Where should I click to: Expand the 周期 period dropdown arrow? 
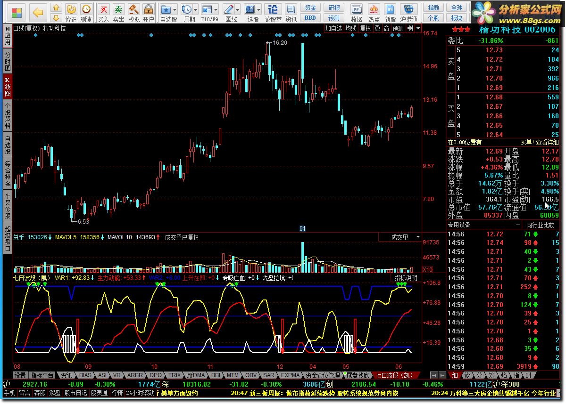[196, 9]
